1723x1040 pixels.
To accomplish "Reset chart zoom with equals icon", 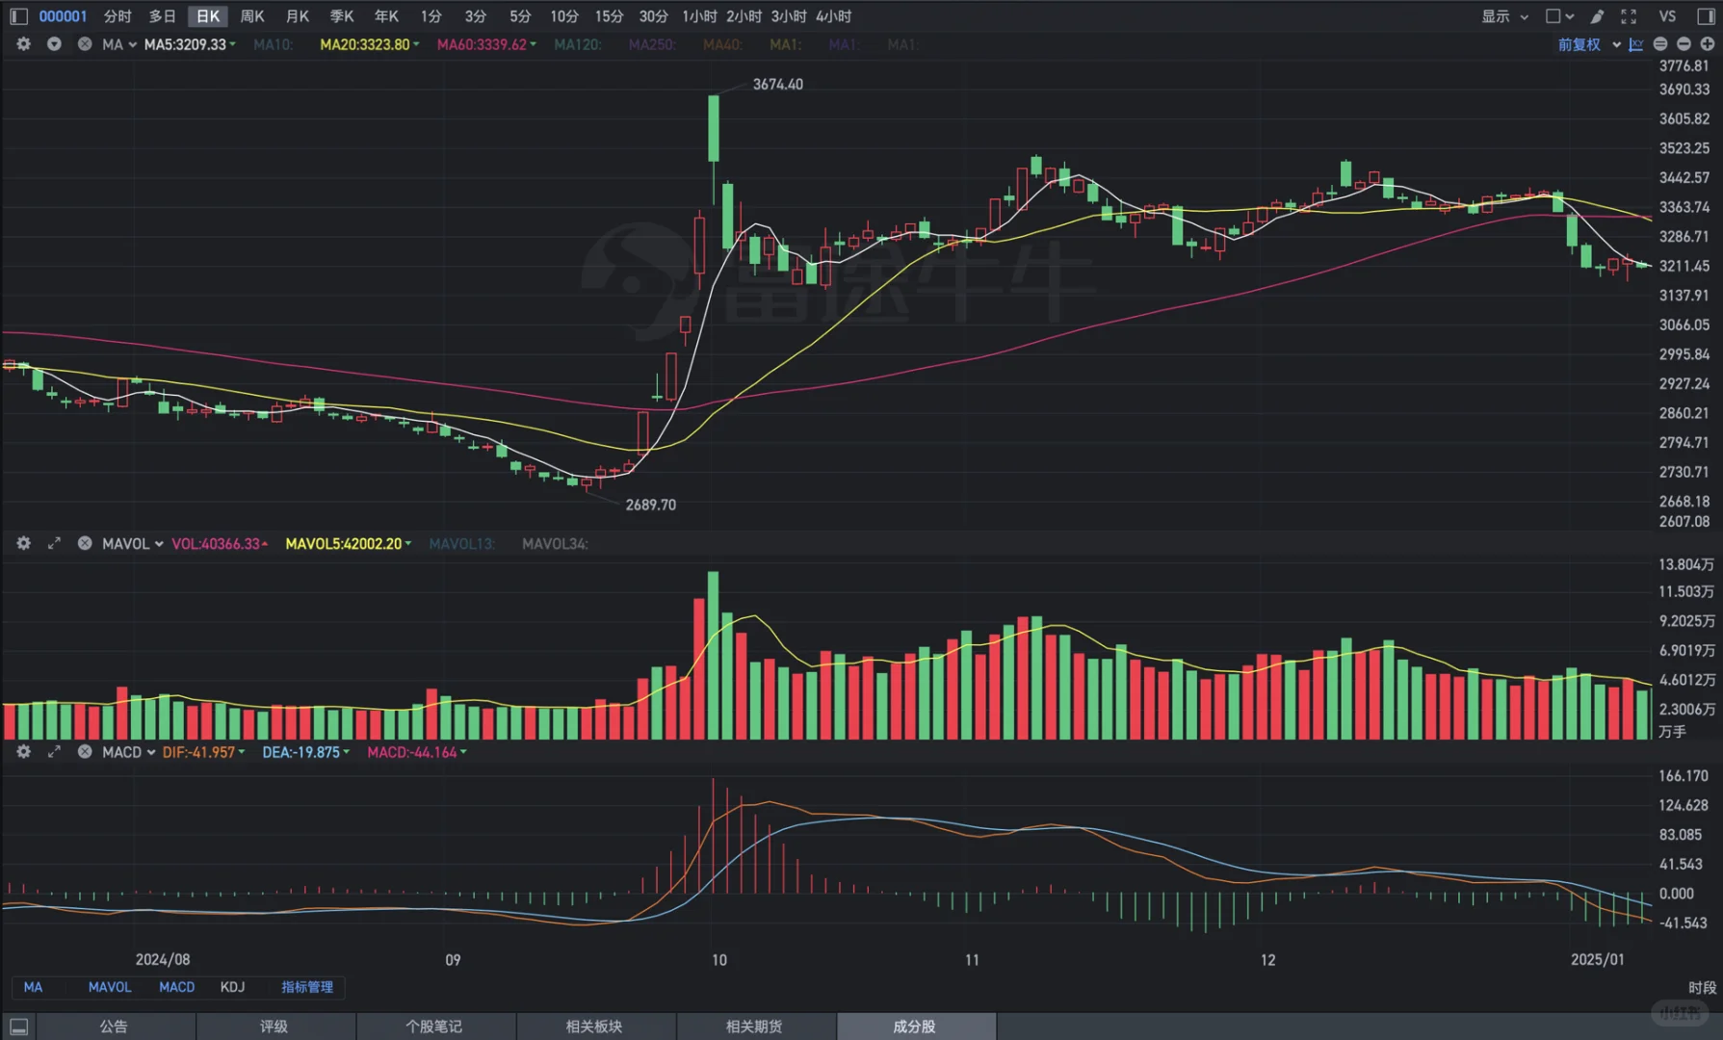I will [1660, 44].
